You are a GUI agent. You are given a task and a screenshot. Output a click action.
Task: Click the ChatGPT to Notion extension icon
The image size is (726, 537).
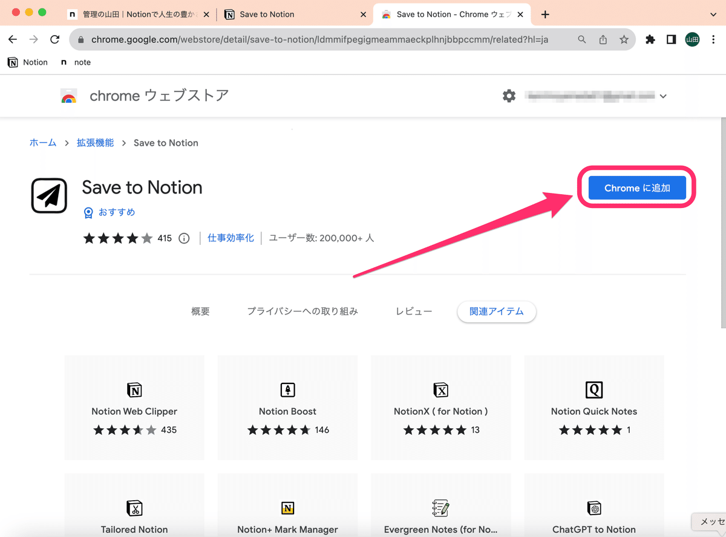click(594, 508)
